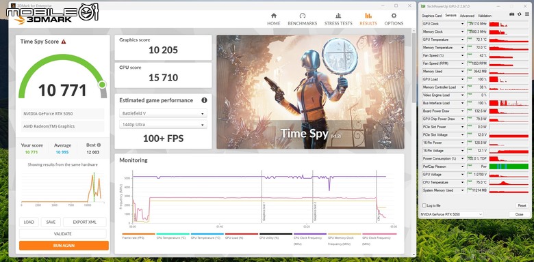
Task: Click the GPU-Z refresh icon
Action: pyautogui.click(x=519, y=14)
